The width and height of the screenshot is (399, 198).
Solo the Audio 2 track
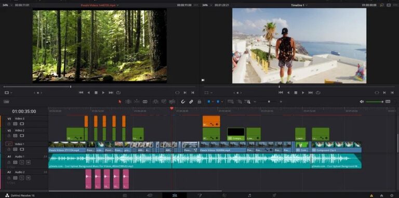(x=22, y=178)
